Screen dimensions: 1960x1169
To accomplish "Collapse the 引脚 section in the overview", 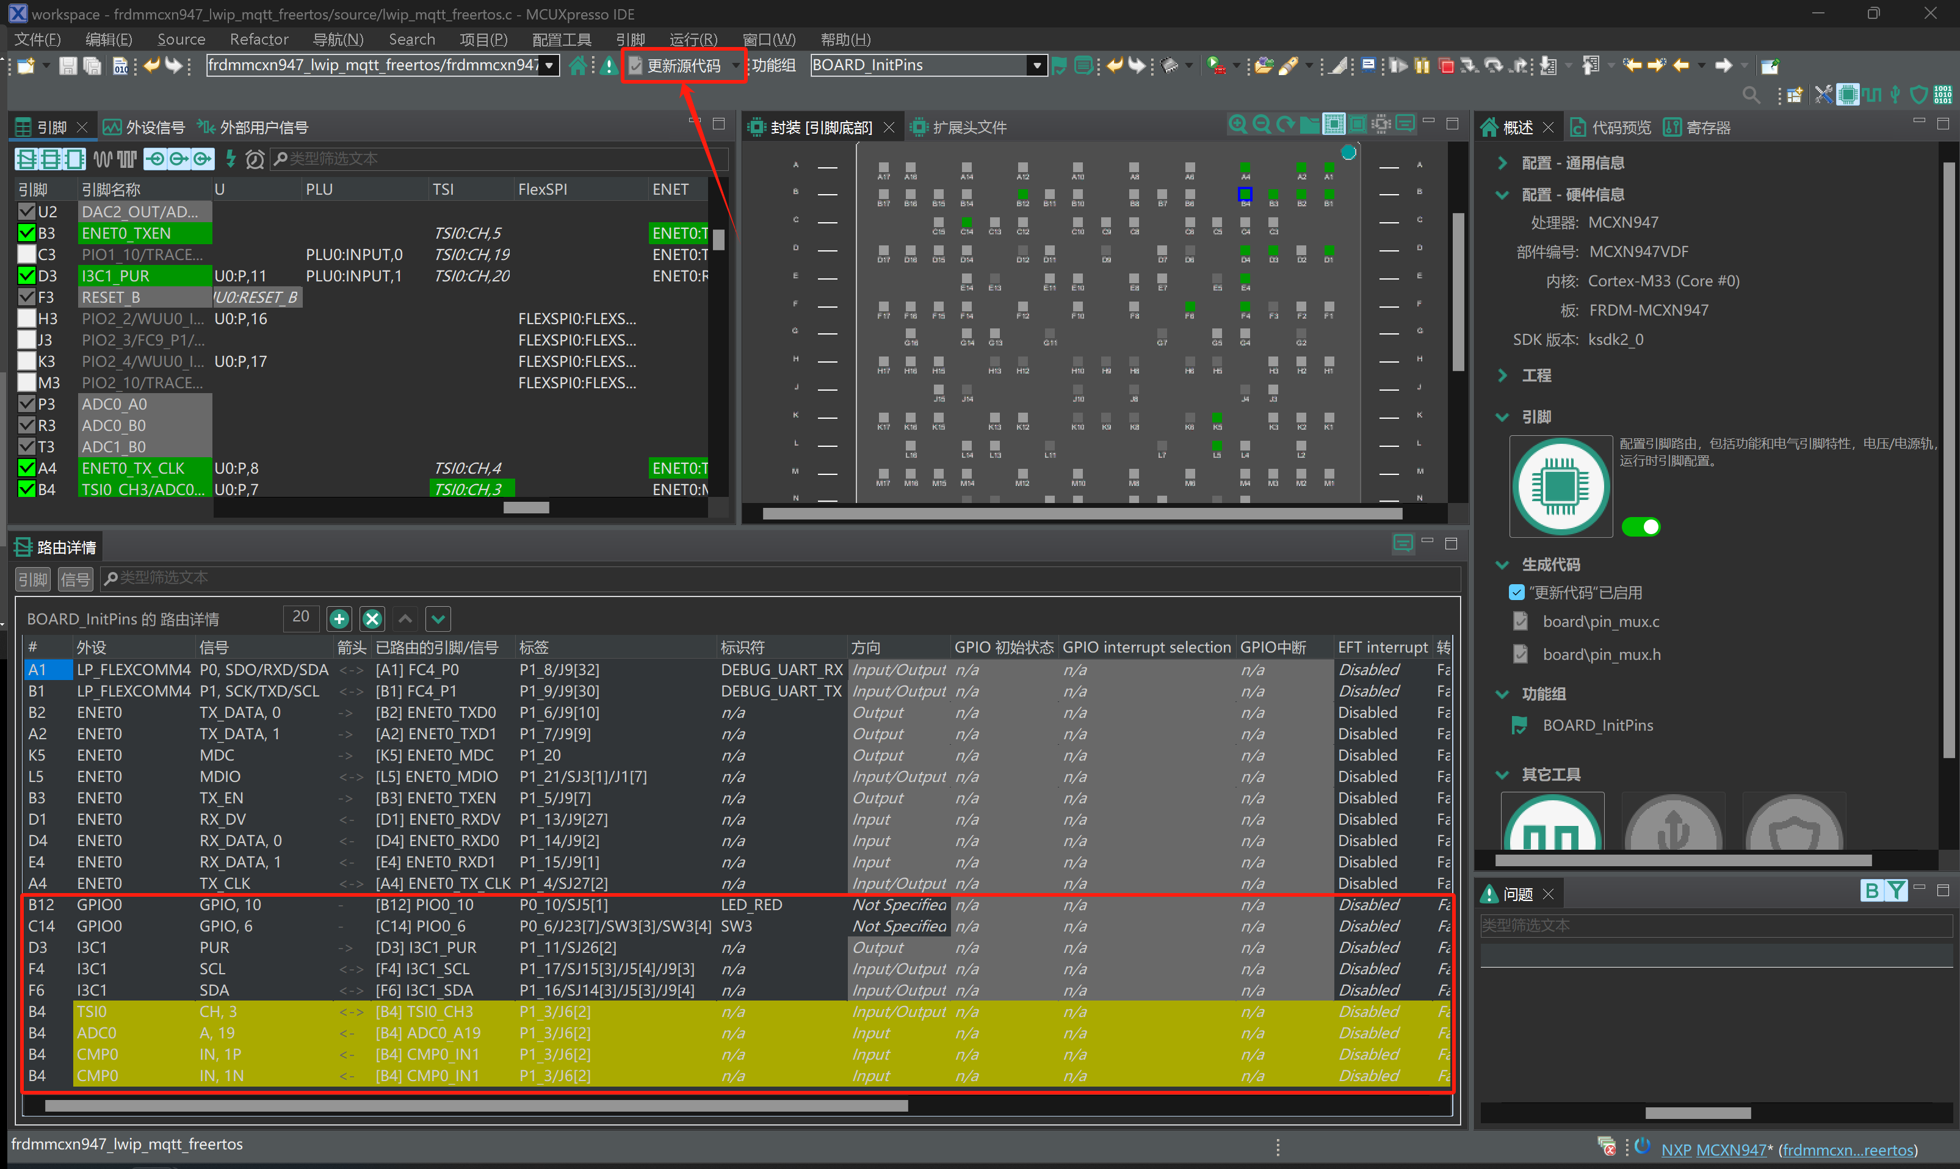I will pyautogui.click(x=1502, y=417).
